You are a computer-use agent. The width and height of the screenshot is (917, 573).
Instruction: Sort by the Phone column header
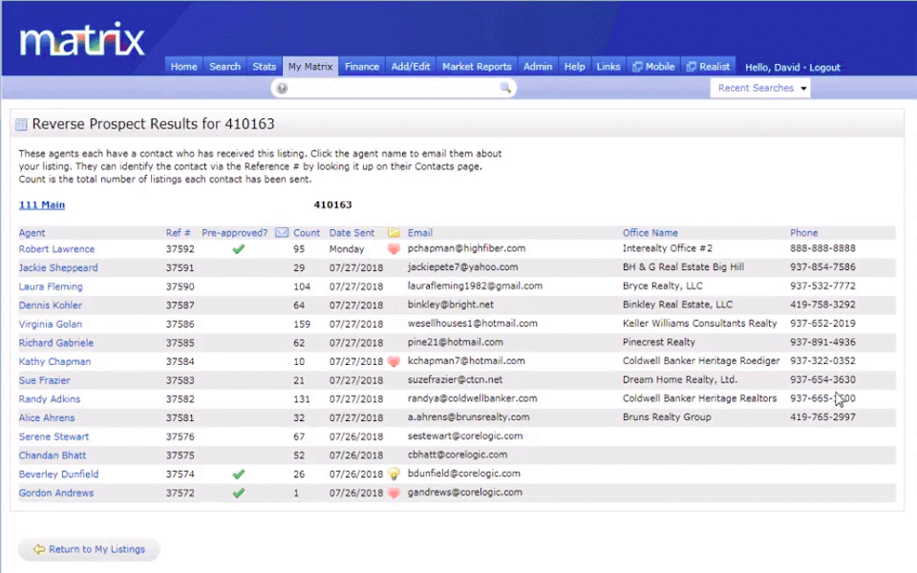803,233
